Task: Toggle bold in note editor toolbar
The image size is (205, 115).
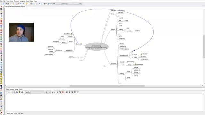Action: 52,92
